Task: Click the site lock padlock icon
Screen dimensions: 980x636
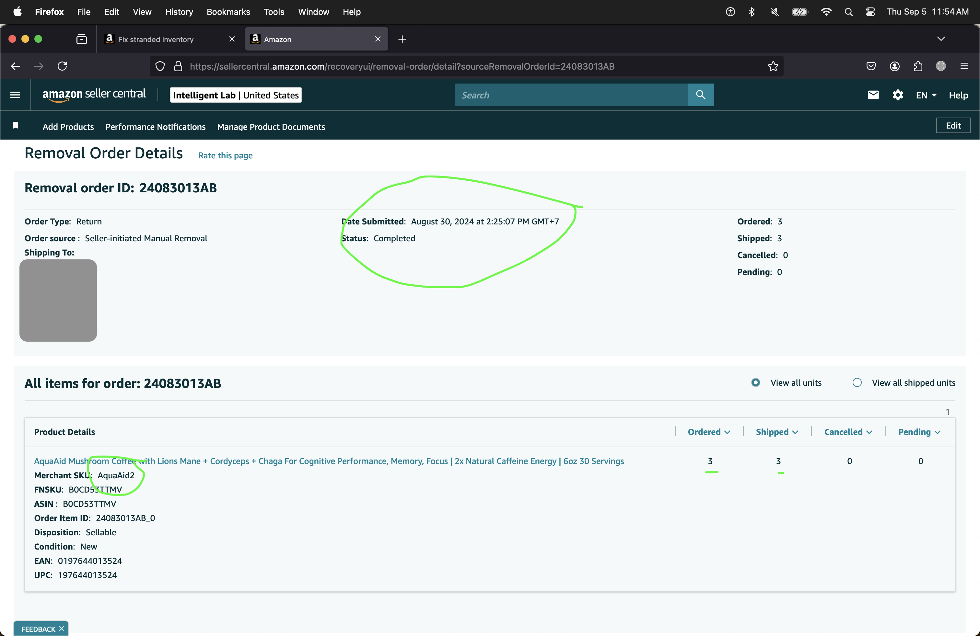Action: tap(178, 66)
